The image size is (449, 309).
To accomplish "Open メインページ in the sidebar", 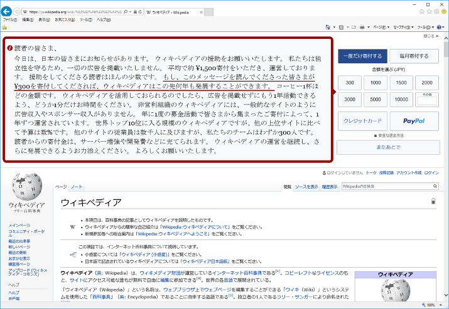I will pos(19,225).
